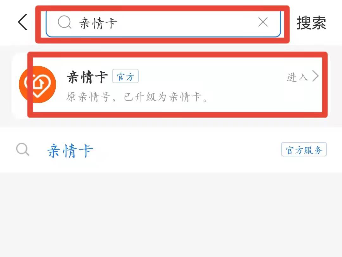The image size is (342, 257).
Task: Clear the search text with X icon
Action: [263, 22]
